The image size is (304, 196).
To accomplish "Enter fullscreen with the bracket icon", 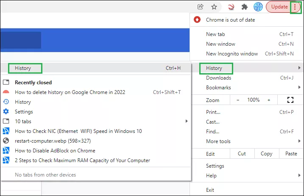I will pyautogui.click(x=290, y=100).
